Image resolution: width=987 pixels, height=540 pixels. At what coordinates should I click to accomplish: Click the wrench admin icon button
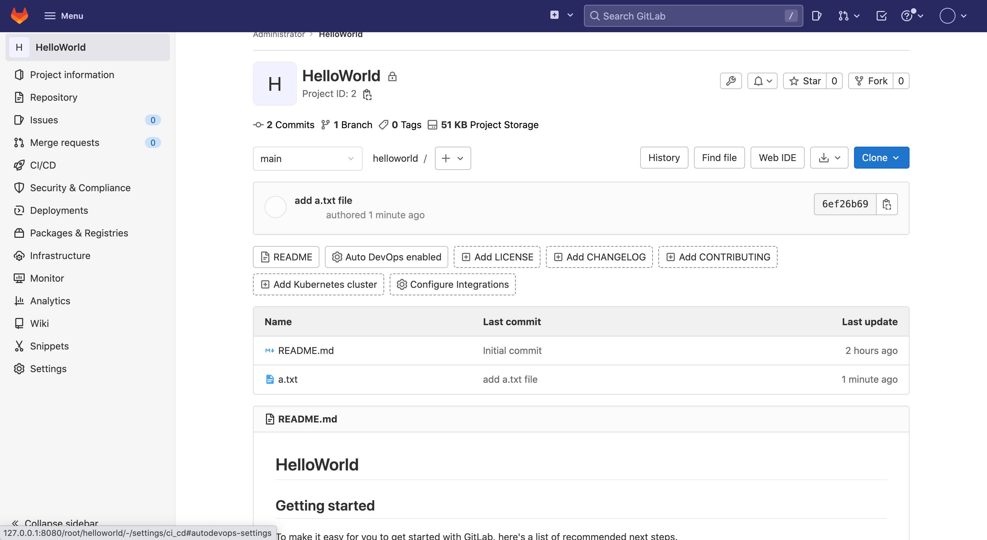(x=731, y=81)
